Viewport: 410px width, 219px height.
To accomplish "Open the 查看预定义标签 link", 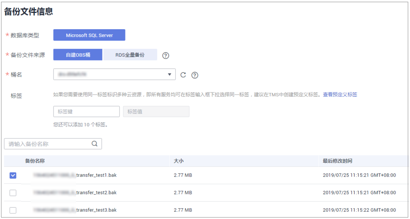I will coord(340,95).
